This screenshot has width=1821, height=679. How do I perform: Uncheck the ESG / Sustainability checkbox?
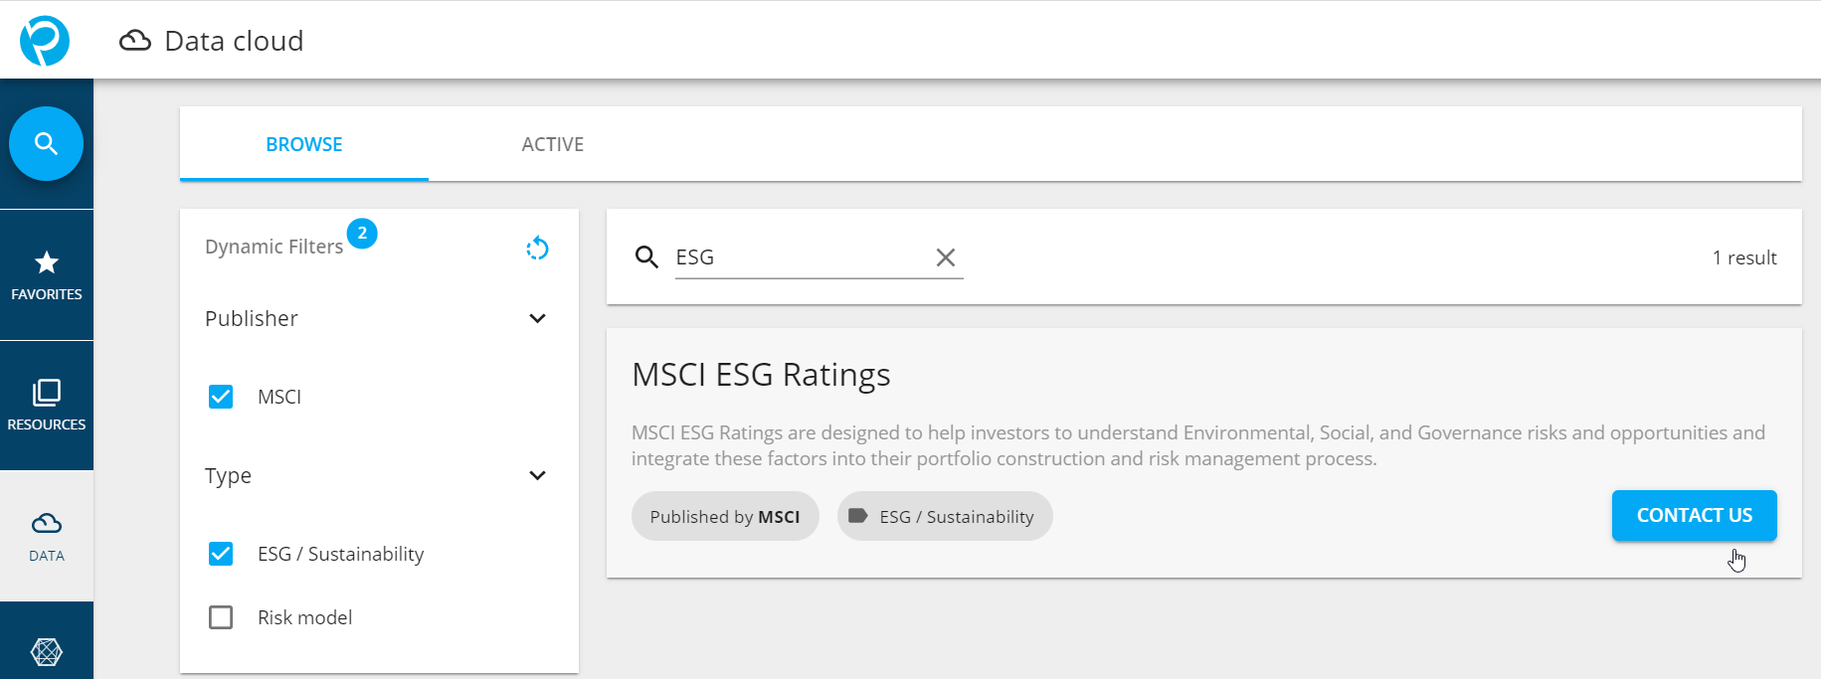[221, 554]
